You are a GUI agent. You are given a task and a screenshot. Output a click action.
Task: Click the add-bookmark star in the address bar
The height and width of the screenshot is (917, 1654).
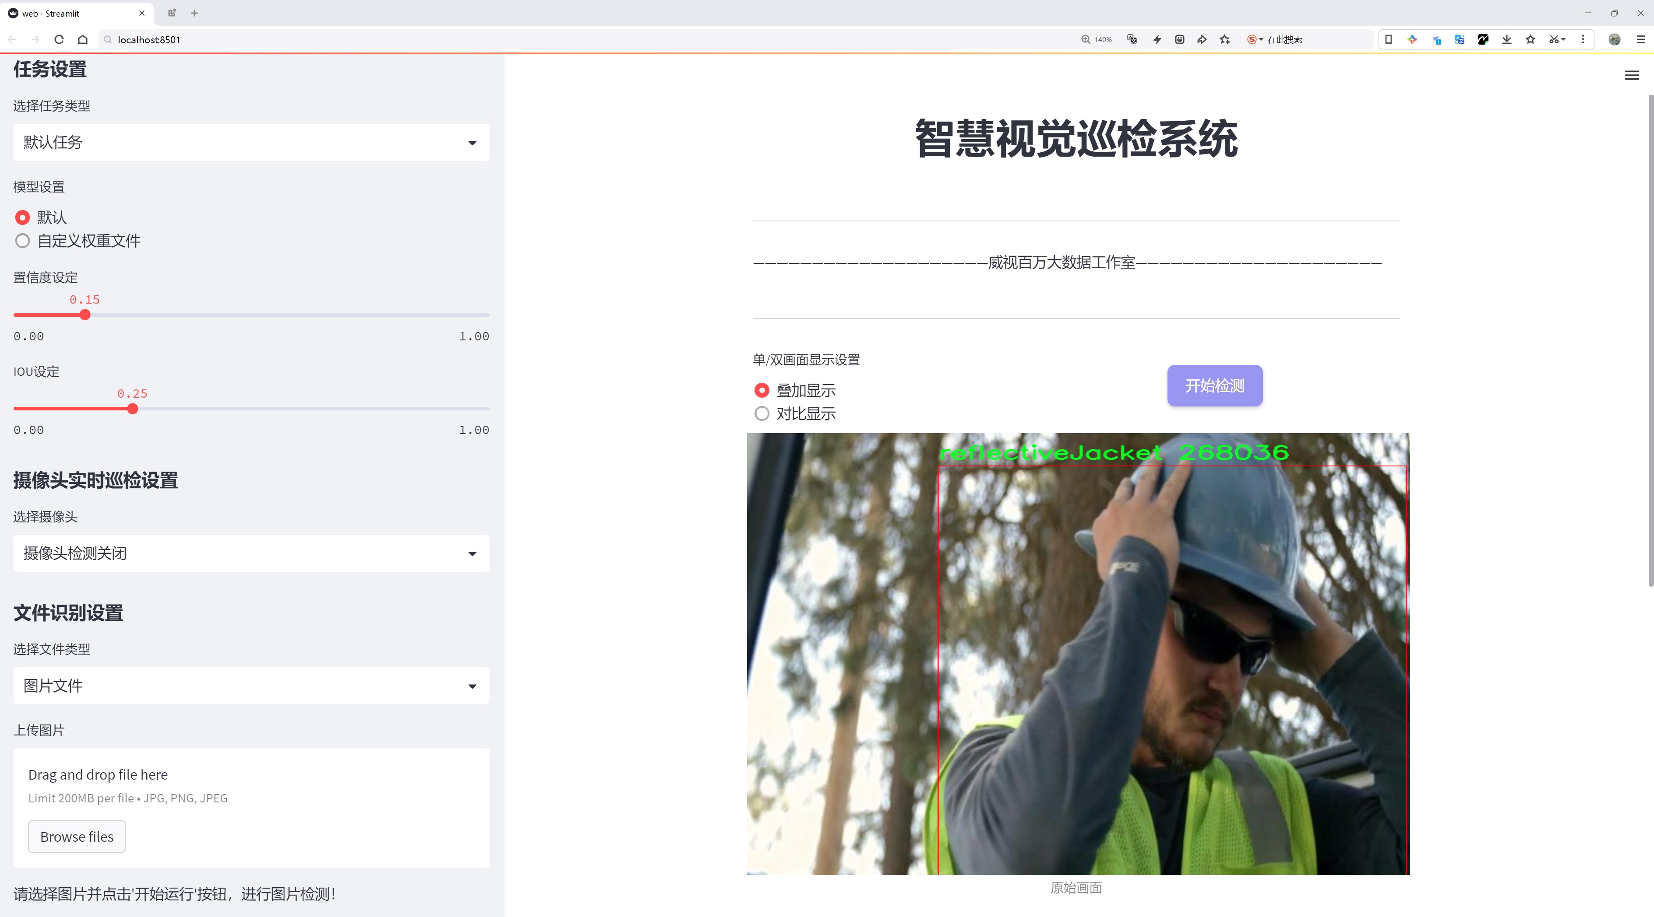point(1225,40)
